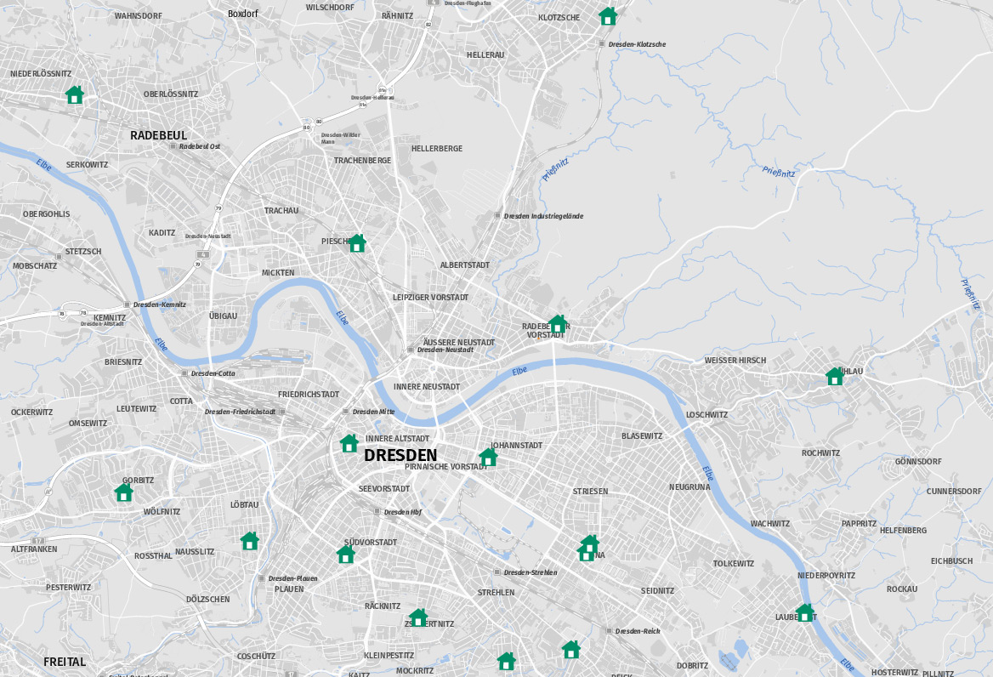993x677 pixels.
Task: Click the FREITAL town label
Action: pyautogui.click(x=65, y=662)
